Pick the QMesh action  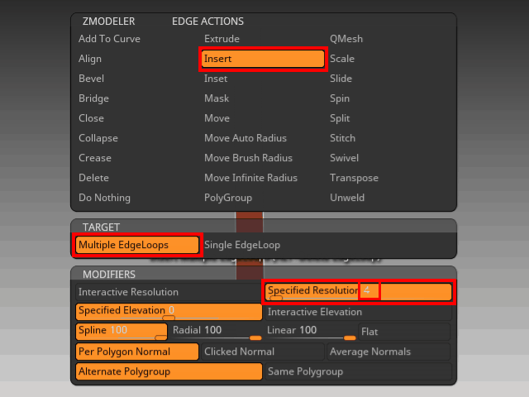click(x=346, y=39)
